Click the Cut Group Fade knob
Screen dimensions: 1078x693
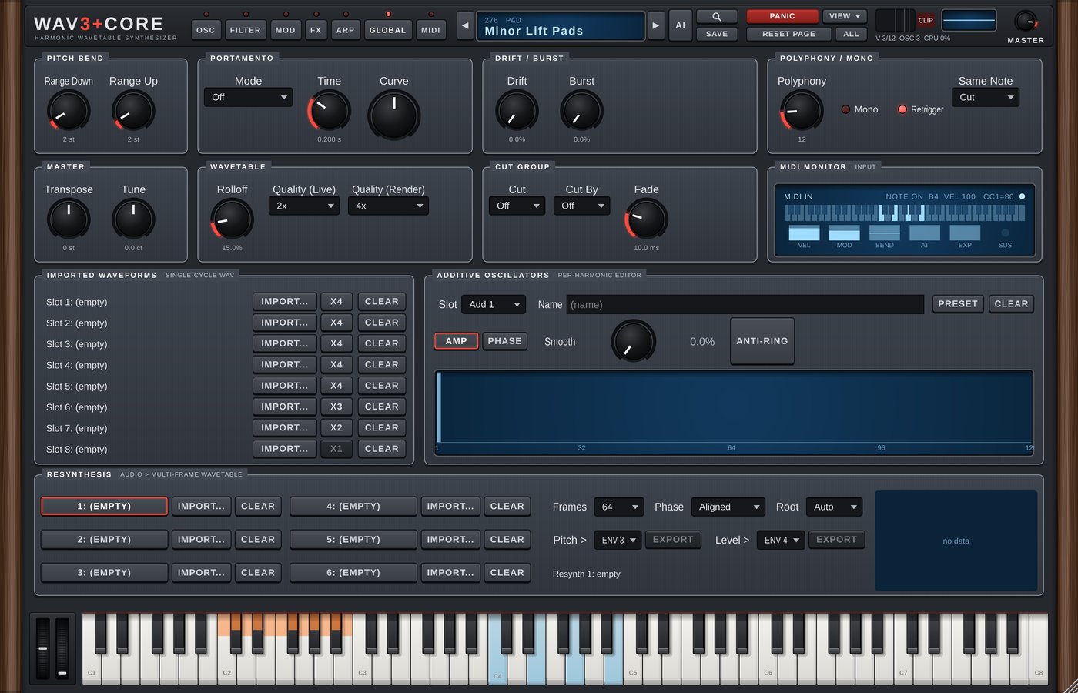tap(646, 219)
